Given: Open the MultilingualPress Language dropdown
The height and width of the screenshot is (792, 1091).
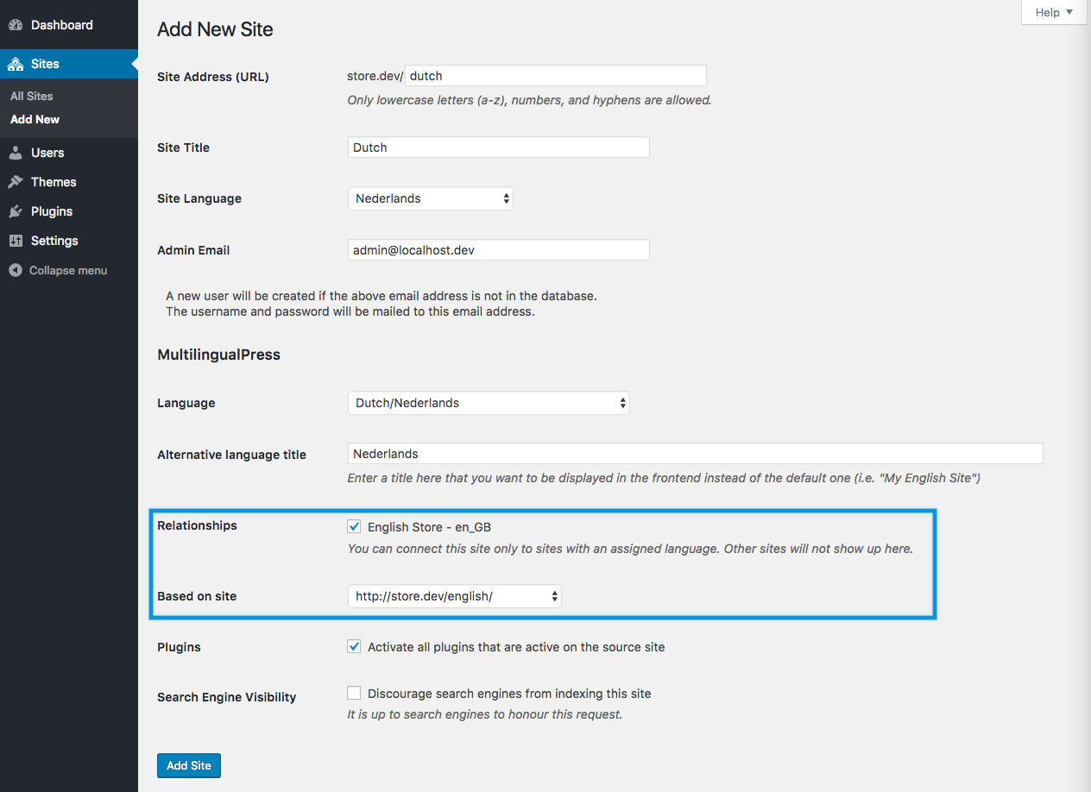Looking at the screenshot, I should coord(489,402).
